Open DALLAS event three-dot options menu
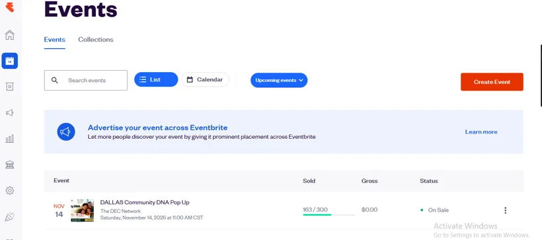Screen dimensions: 542x240 [x=506, y=210]
